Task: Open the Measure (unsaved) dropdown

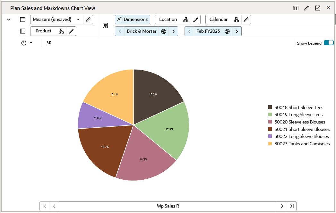Action: (78, 19)
